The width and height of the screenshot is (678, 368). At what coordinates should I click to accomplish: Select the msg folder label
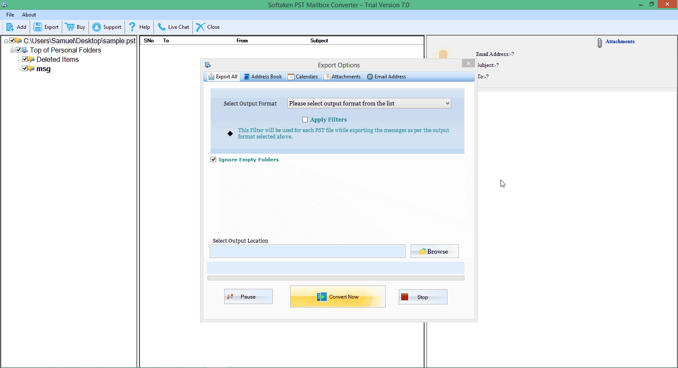(43, 69)
